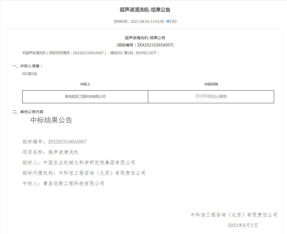Select the page title 超声波清洗机-结果公告
Viewport: 287px width, 234px height.
click(x=143, y=10)
